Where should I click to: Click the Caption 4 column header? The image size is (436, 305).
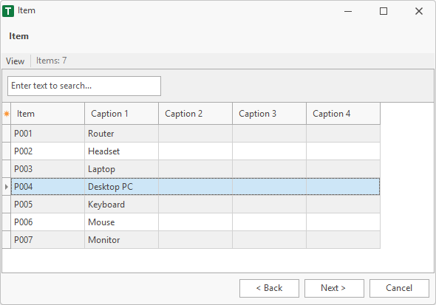pyautogui.click(x=343, y=114)
